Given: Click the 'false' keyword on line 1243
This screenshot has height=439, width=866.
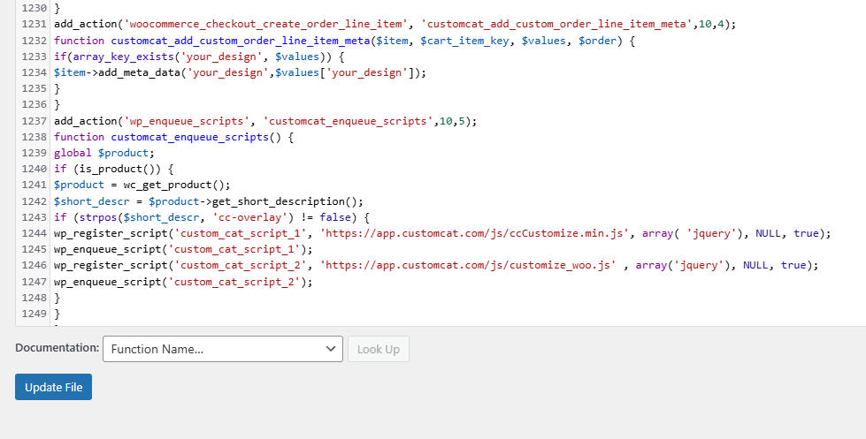Looking at the screenshot, I should pos(335,217).
